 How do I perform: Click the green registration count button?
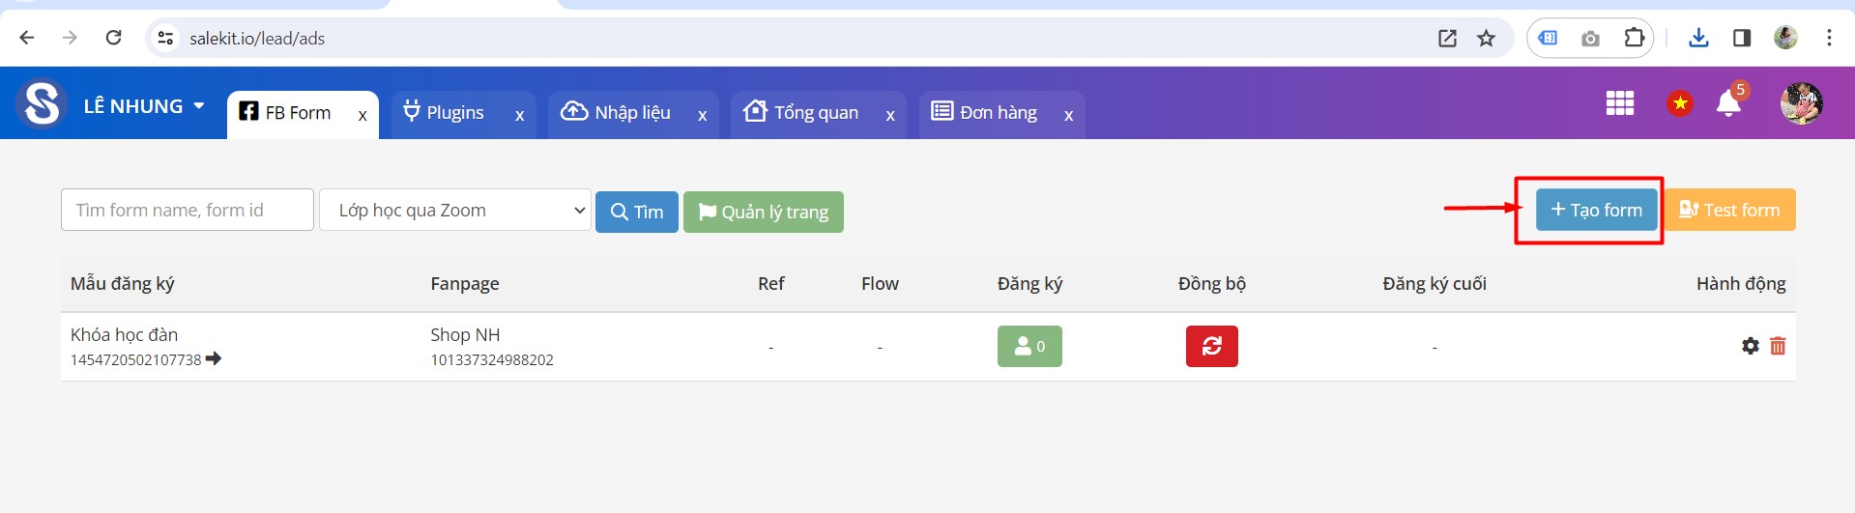(1029, 346)
